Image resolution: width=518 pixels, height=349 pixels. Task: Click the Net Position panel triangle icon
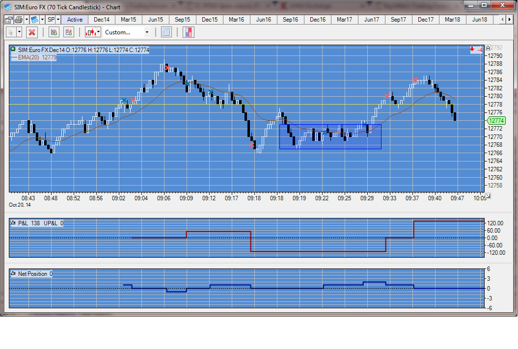[13, 273]
